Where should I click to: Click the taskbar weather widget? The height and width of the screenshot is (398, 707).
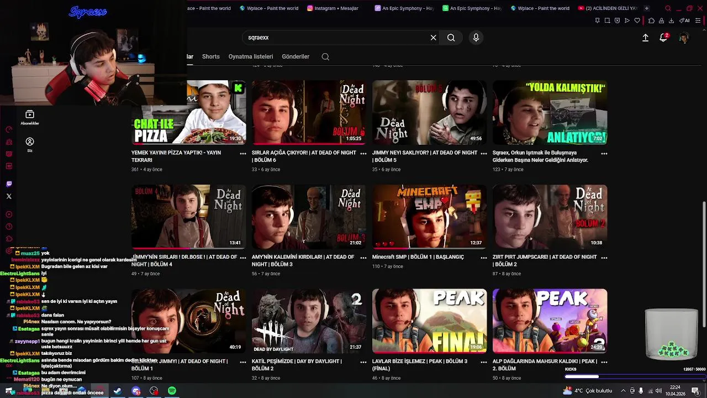(587, 391)
